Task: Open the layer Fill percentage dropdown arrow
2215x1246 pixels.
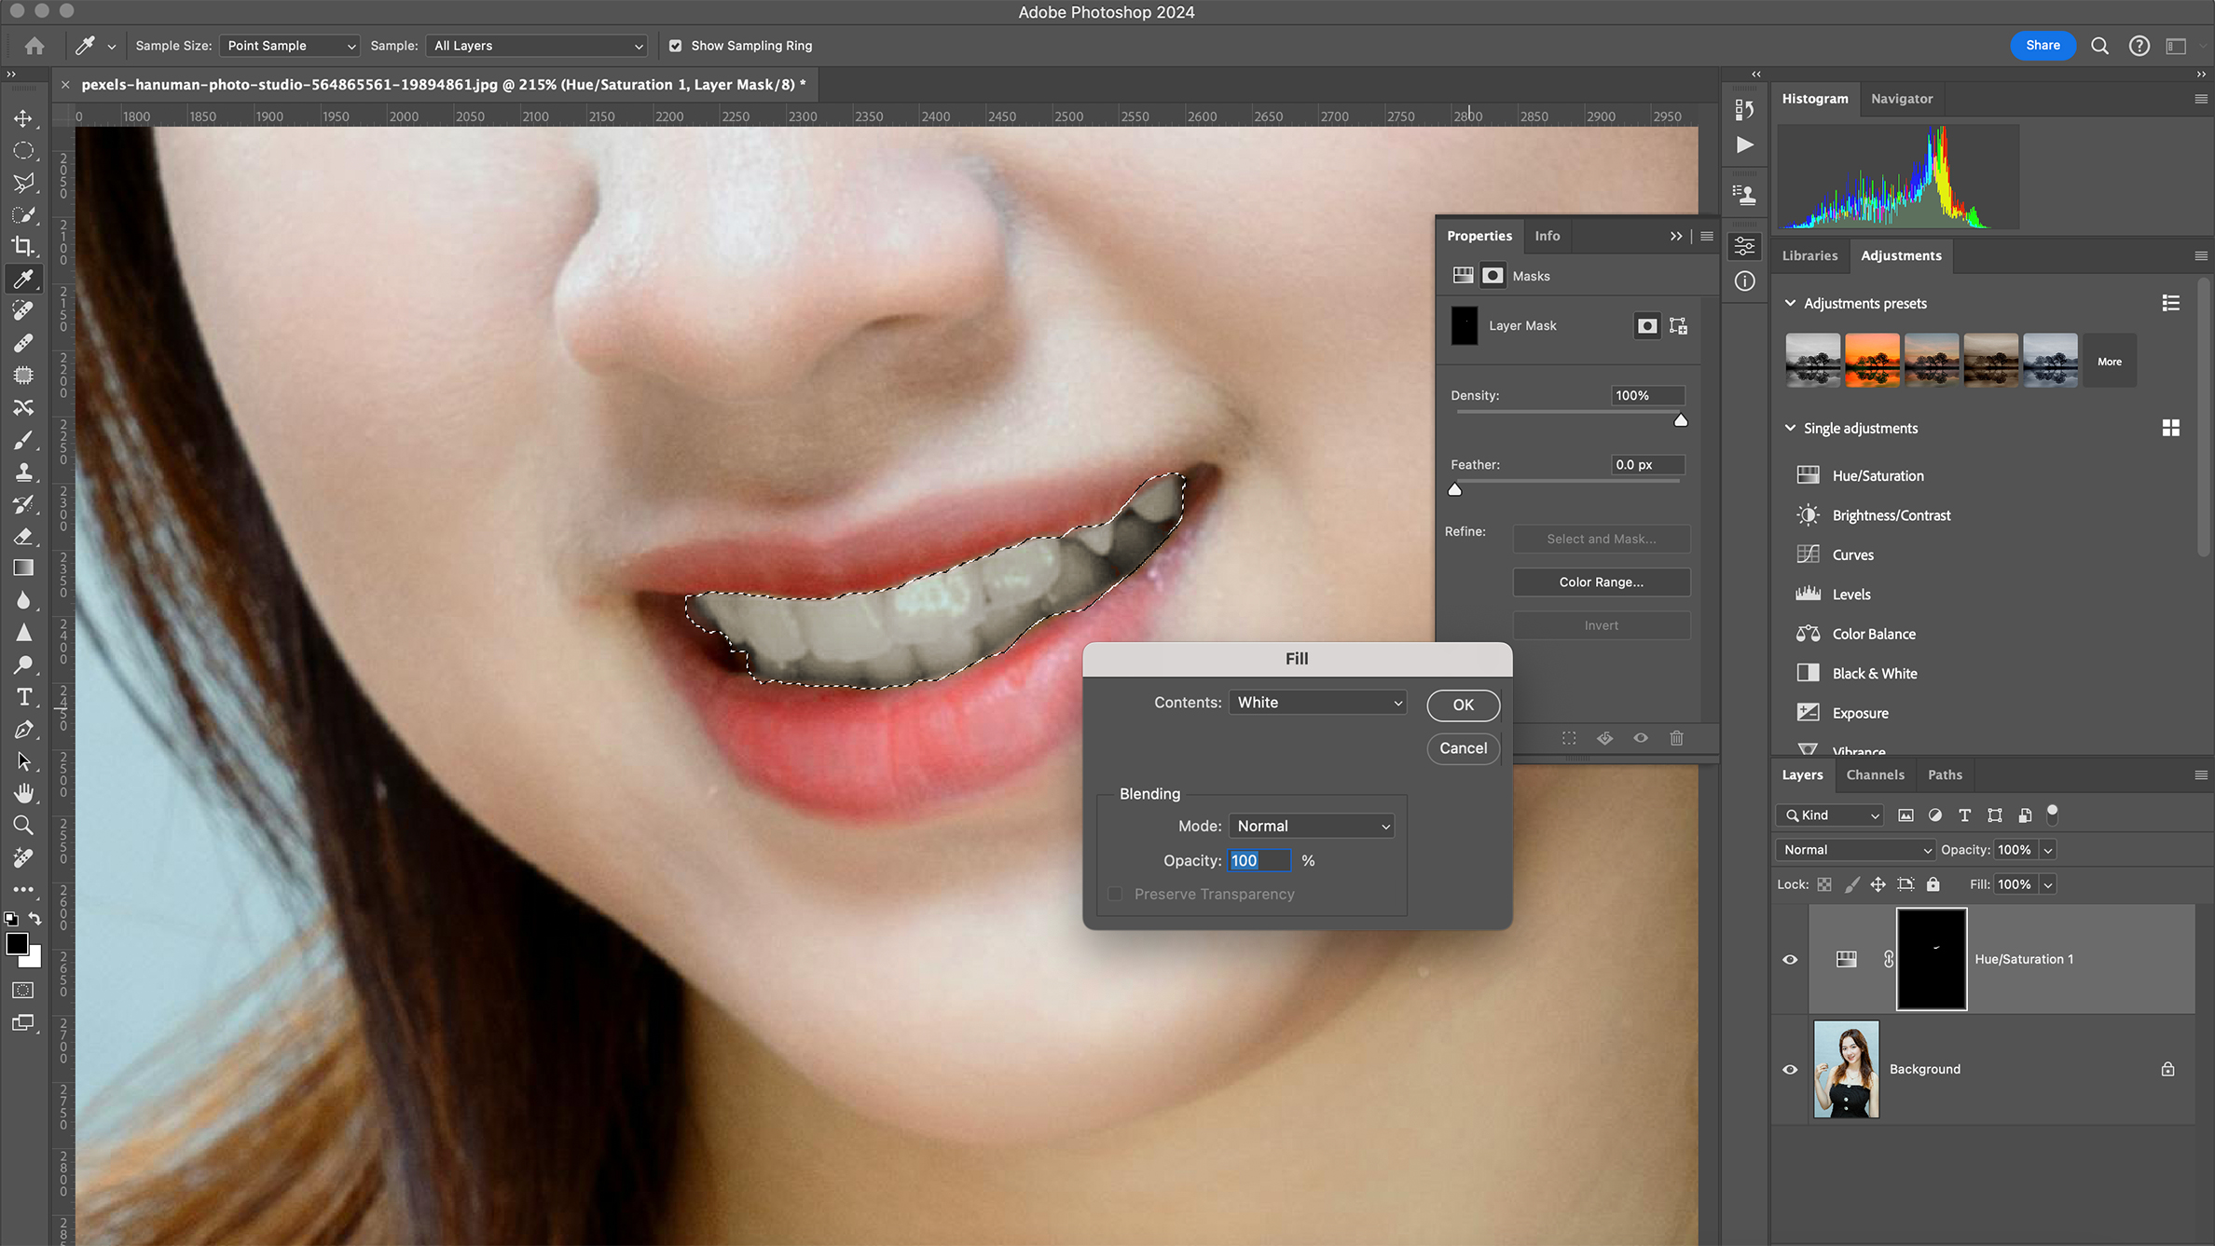Action: click(x=2048, y=884)
